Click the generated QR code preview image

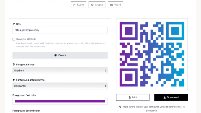pyautogui.click(x=152, y=54)
